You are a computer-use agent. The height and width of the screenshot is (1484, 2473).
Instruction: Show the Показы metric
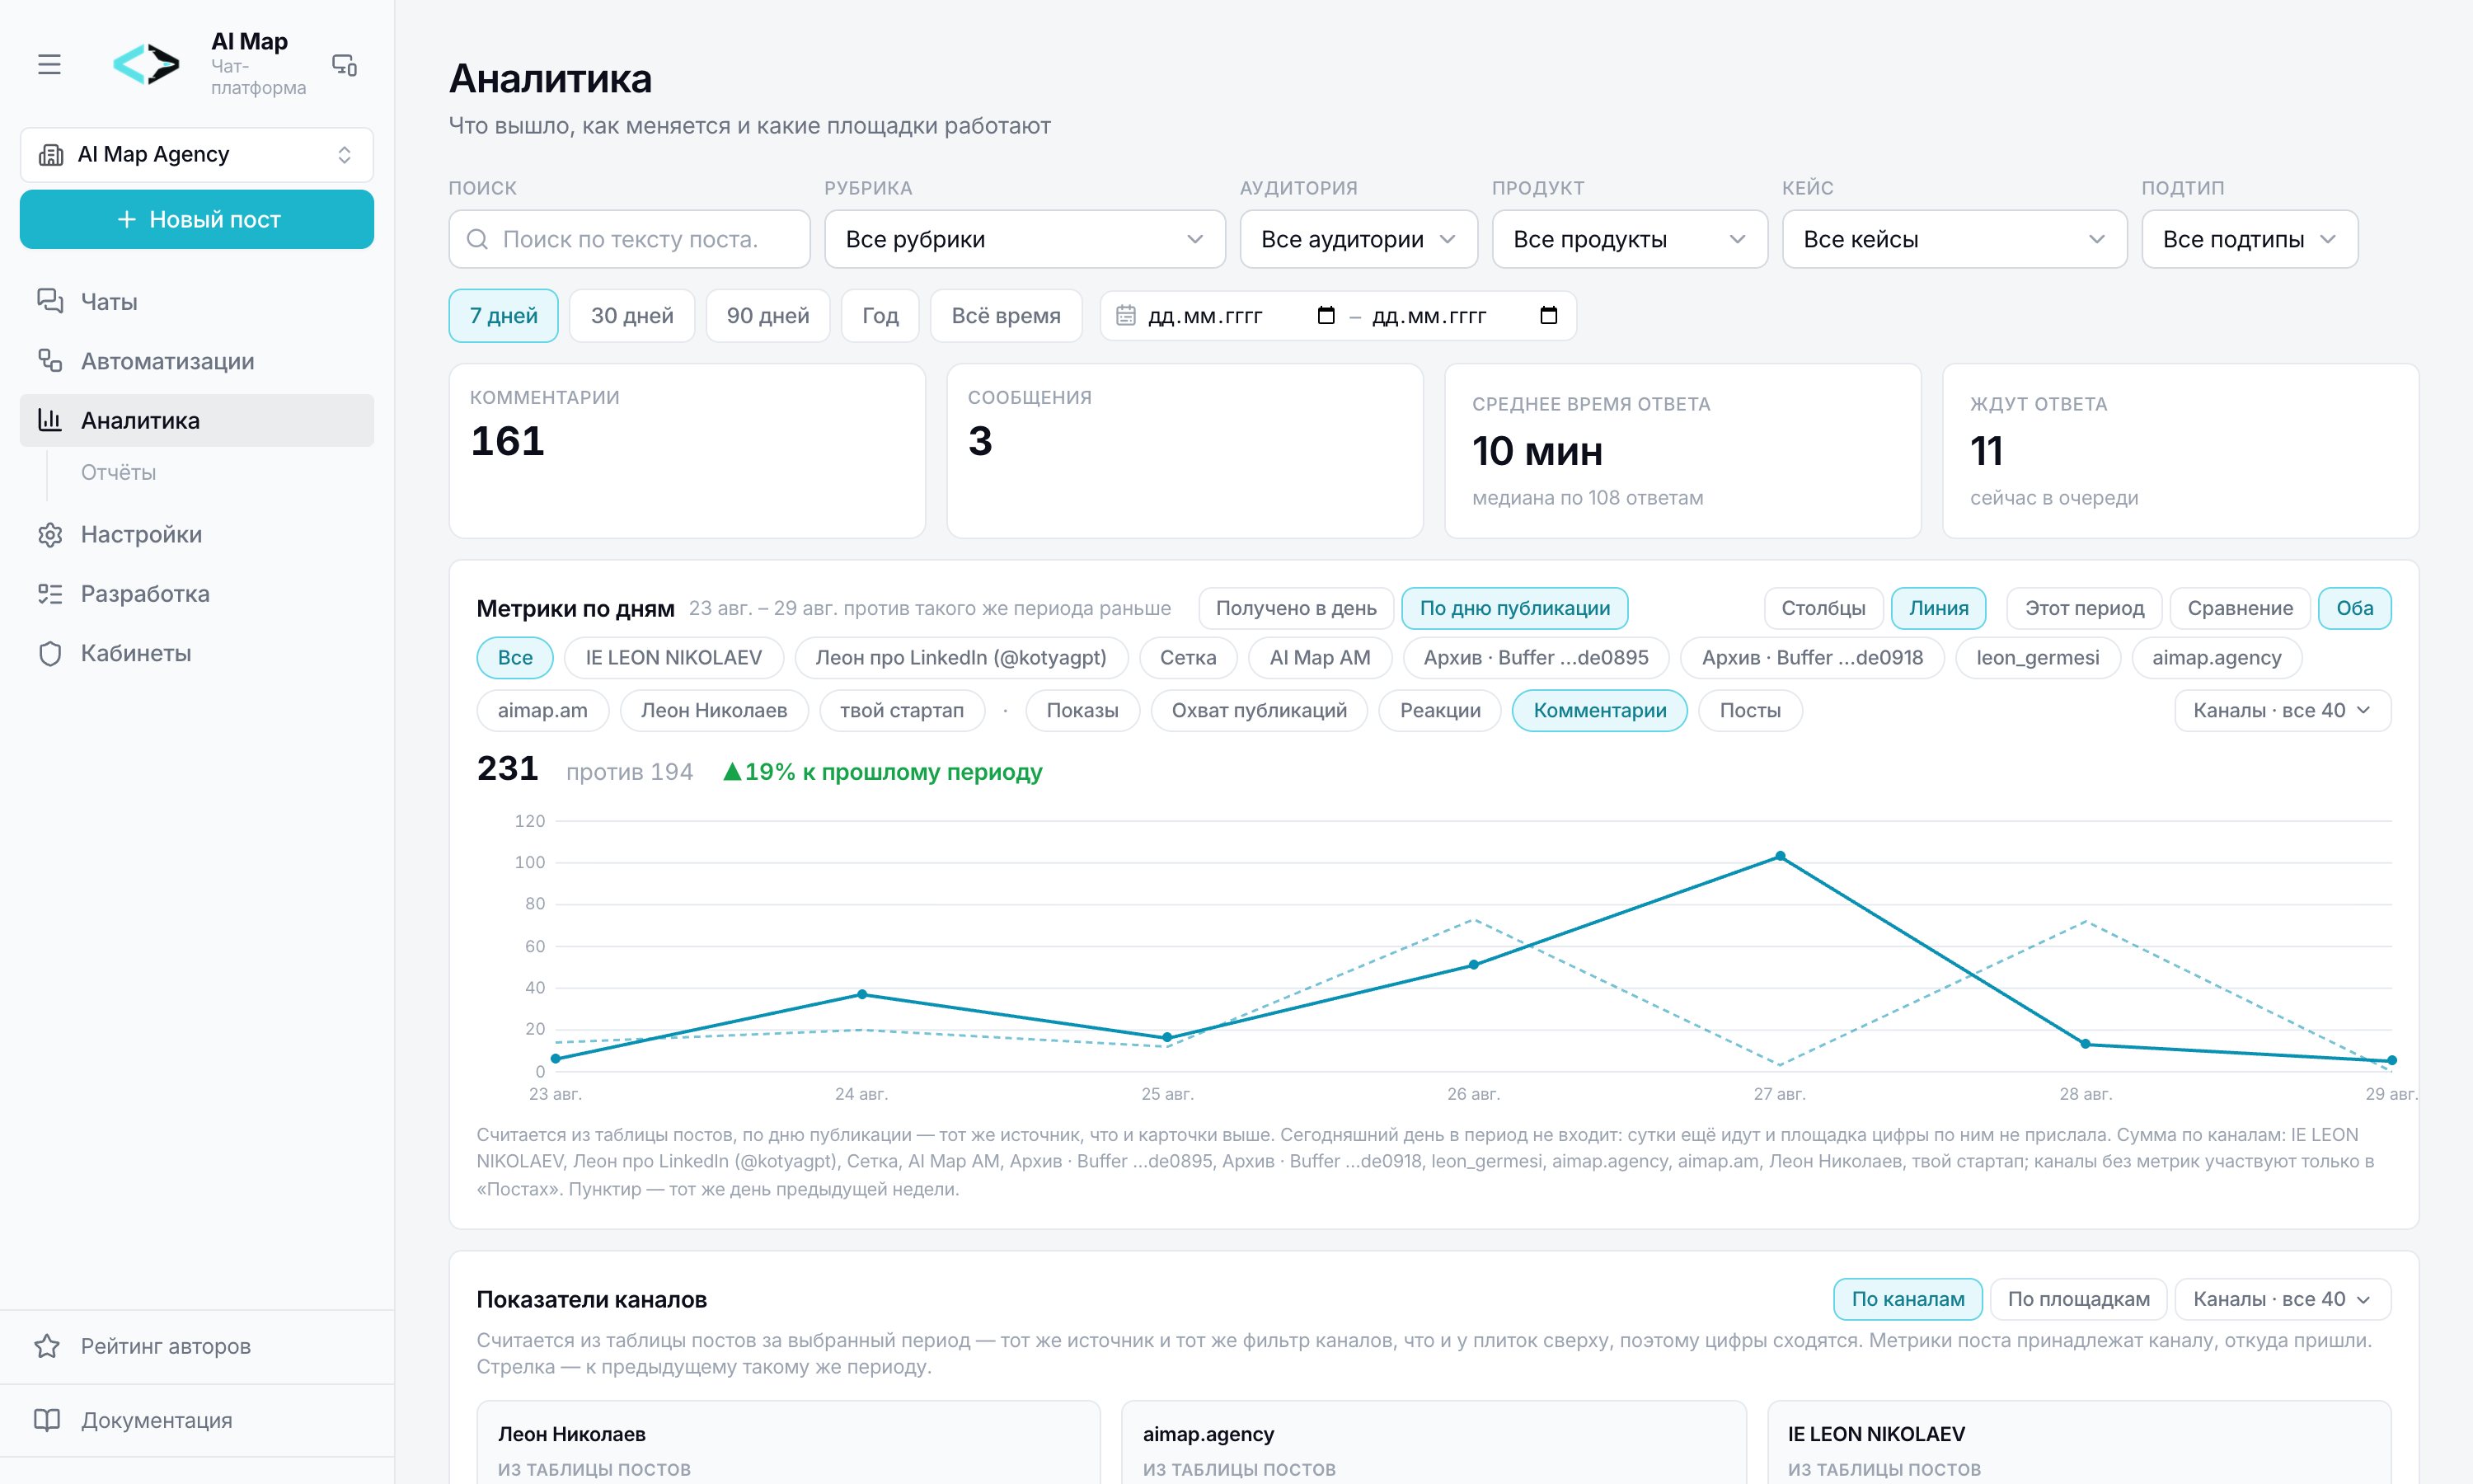tap(1082, 711)
